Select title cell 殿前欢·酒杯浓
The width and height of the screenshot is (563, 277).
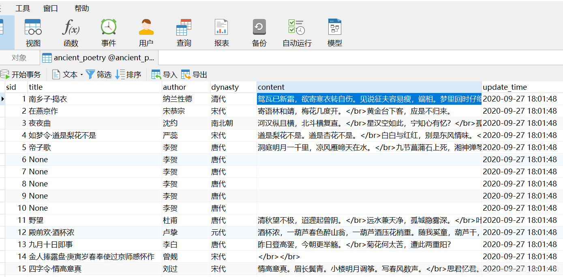pos(95,233)
